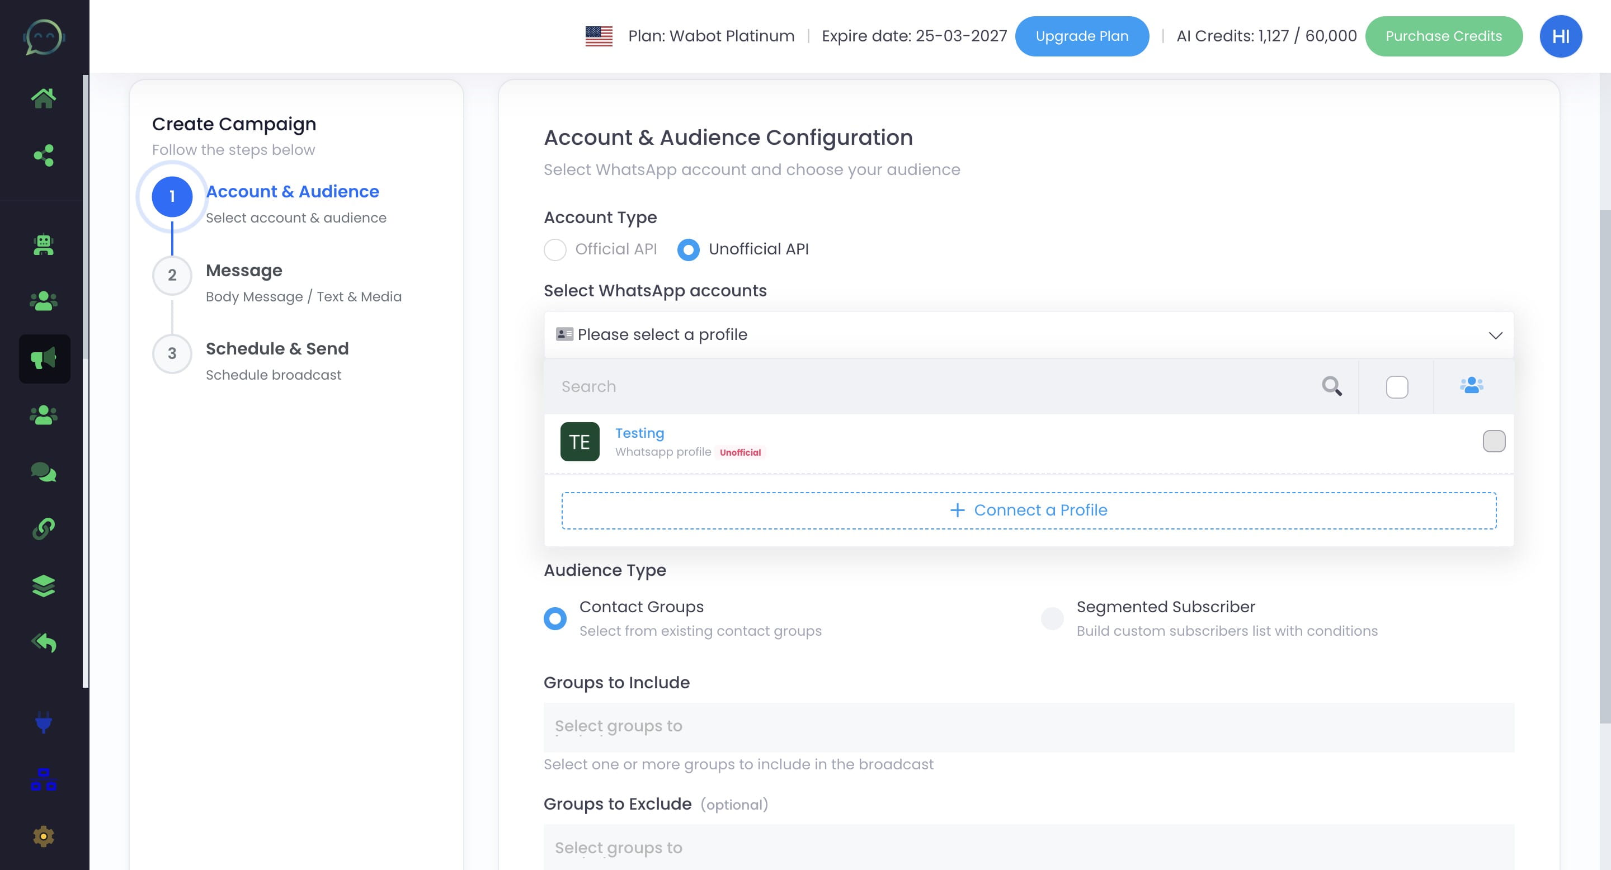Open the chat bubbles sidebar icon
1611x870 pixels.
pos(44,472)
